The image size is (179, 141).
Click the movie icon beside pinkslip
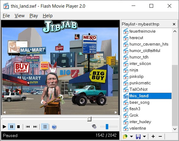click(126, 76)
